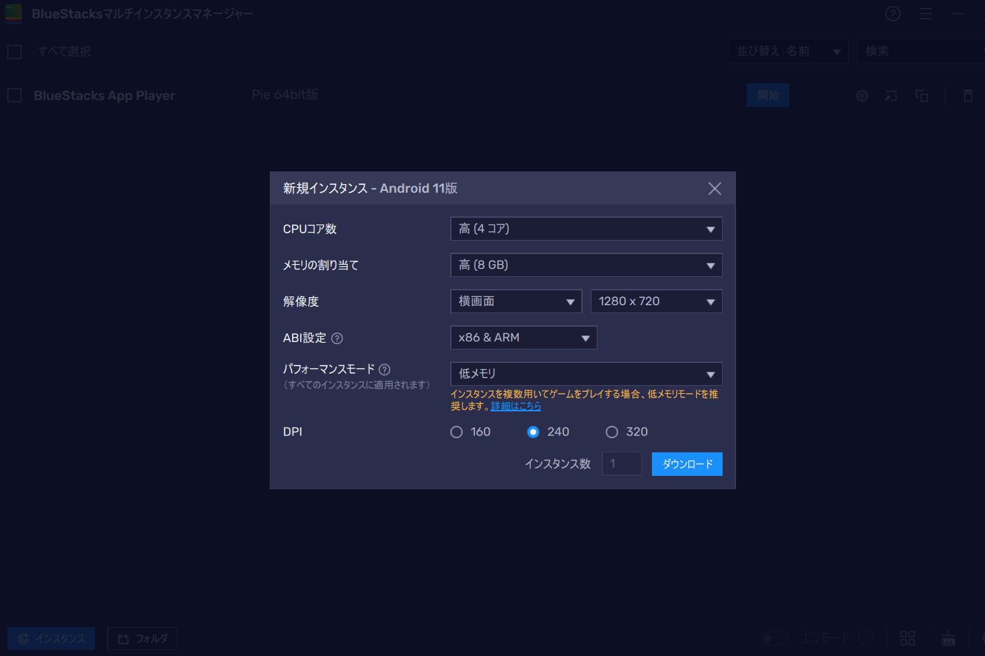The height and width of the screenshot is (656, 985).
Task: Select the 320 DPI radio button
Action: point(612,432)
